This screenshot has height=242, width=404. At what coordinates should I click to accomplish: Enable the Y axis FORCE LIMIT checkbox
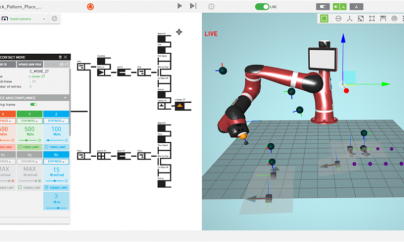tap(20, 147)
